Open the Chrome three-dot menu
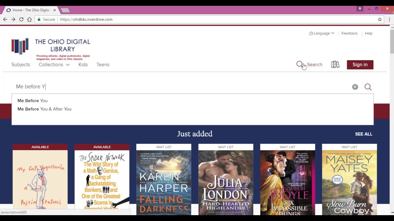This screenshot has height=221, width=394. pyautogui.click(x=389, y=19)
